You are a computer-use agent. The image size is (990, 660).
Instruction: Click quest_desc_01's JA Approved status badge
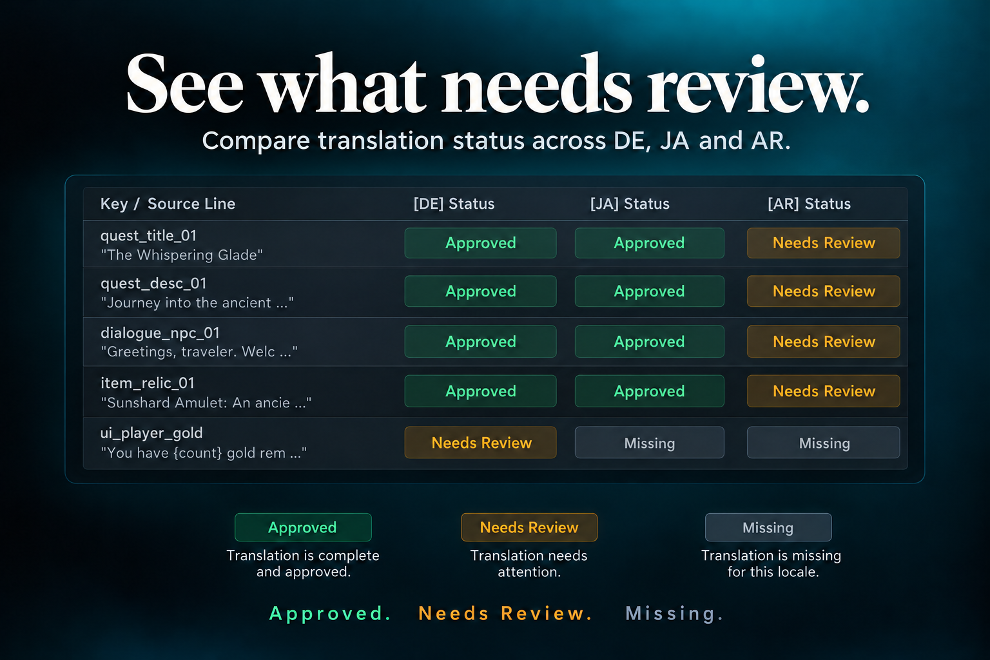click(x=649, y=291)
